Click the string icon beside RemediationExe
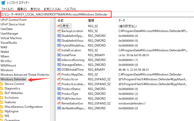 59,103
